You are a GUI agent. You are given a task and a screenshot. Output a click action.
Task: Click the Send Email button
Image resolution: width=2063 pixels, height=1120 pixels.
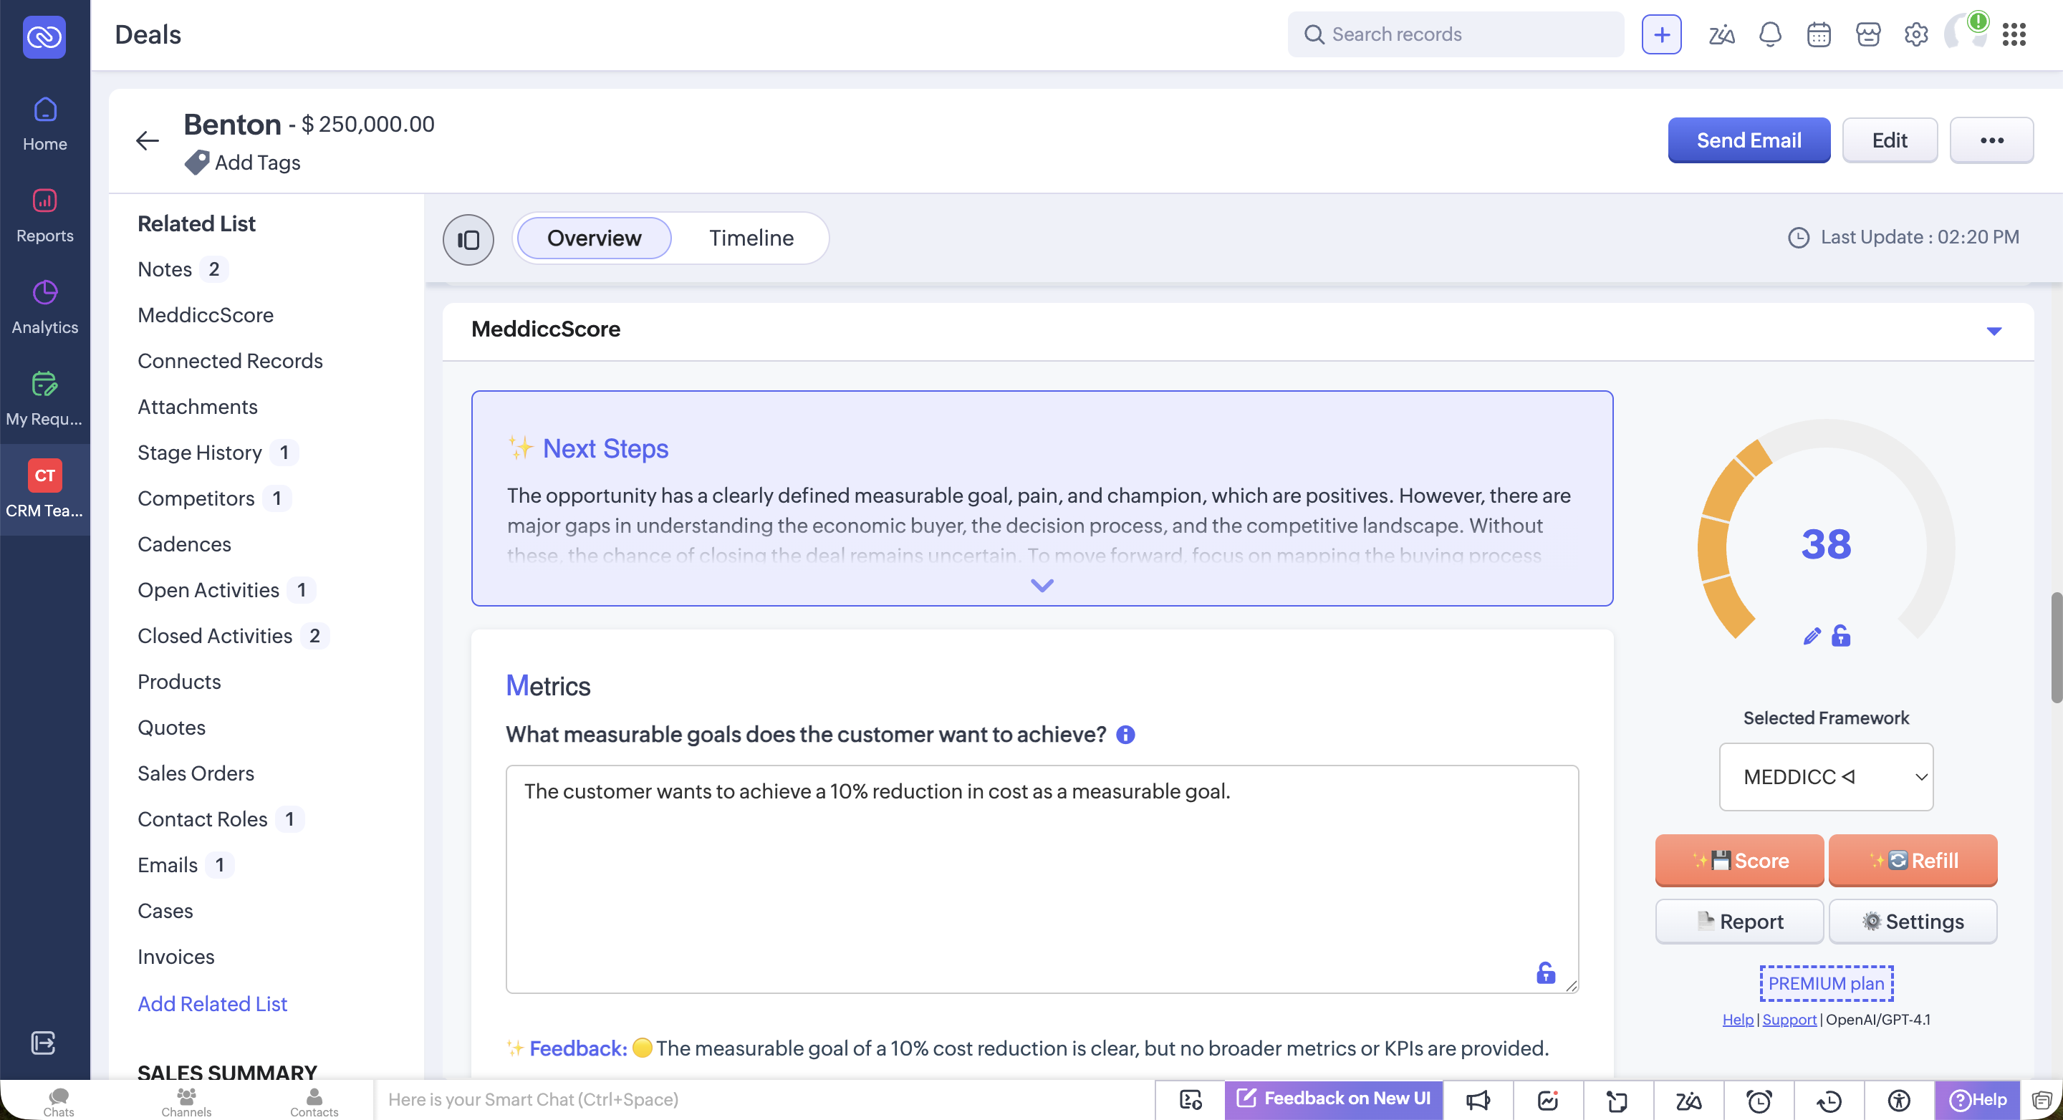click(x=1749, y=140)
